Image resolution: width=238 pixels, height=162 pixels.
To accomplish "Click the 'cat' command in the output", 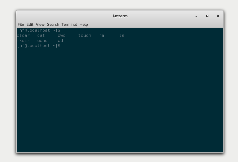I will (x=41, y=35).
